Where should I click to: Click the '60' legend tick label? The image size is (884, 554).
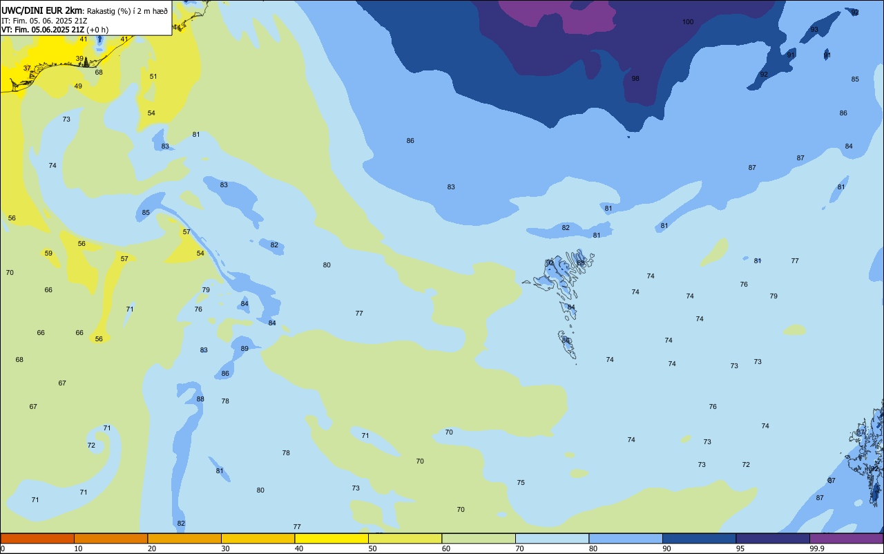pyautogui.click(x=446, y=548)
